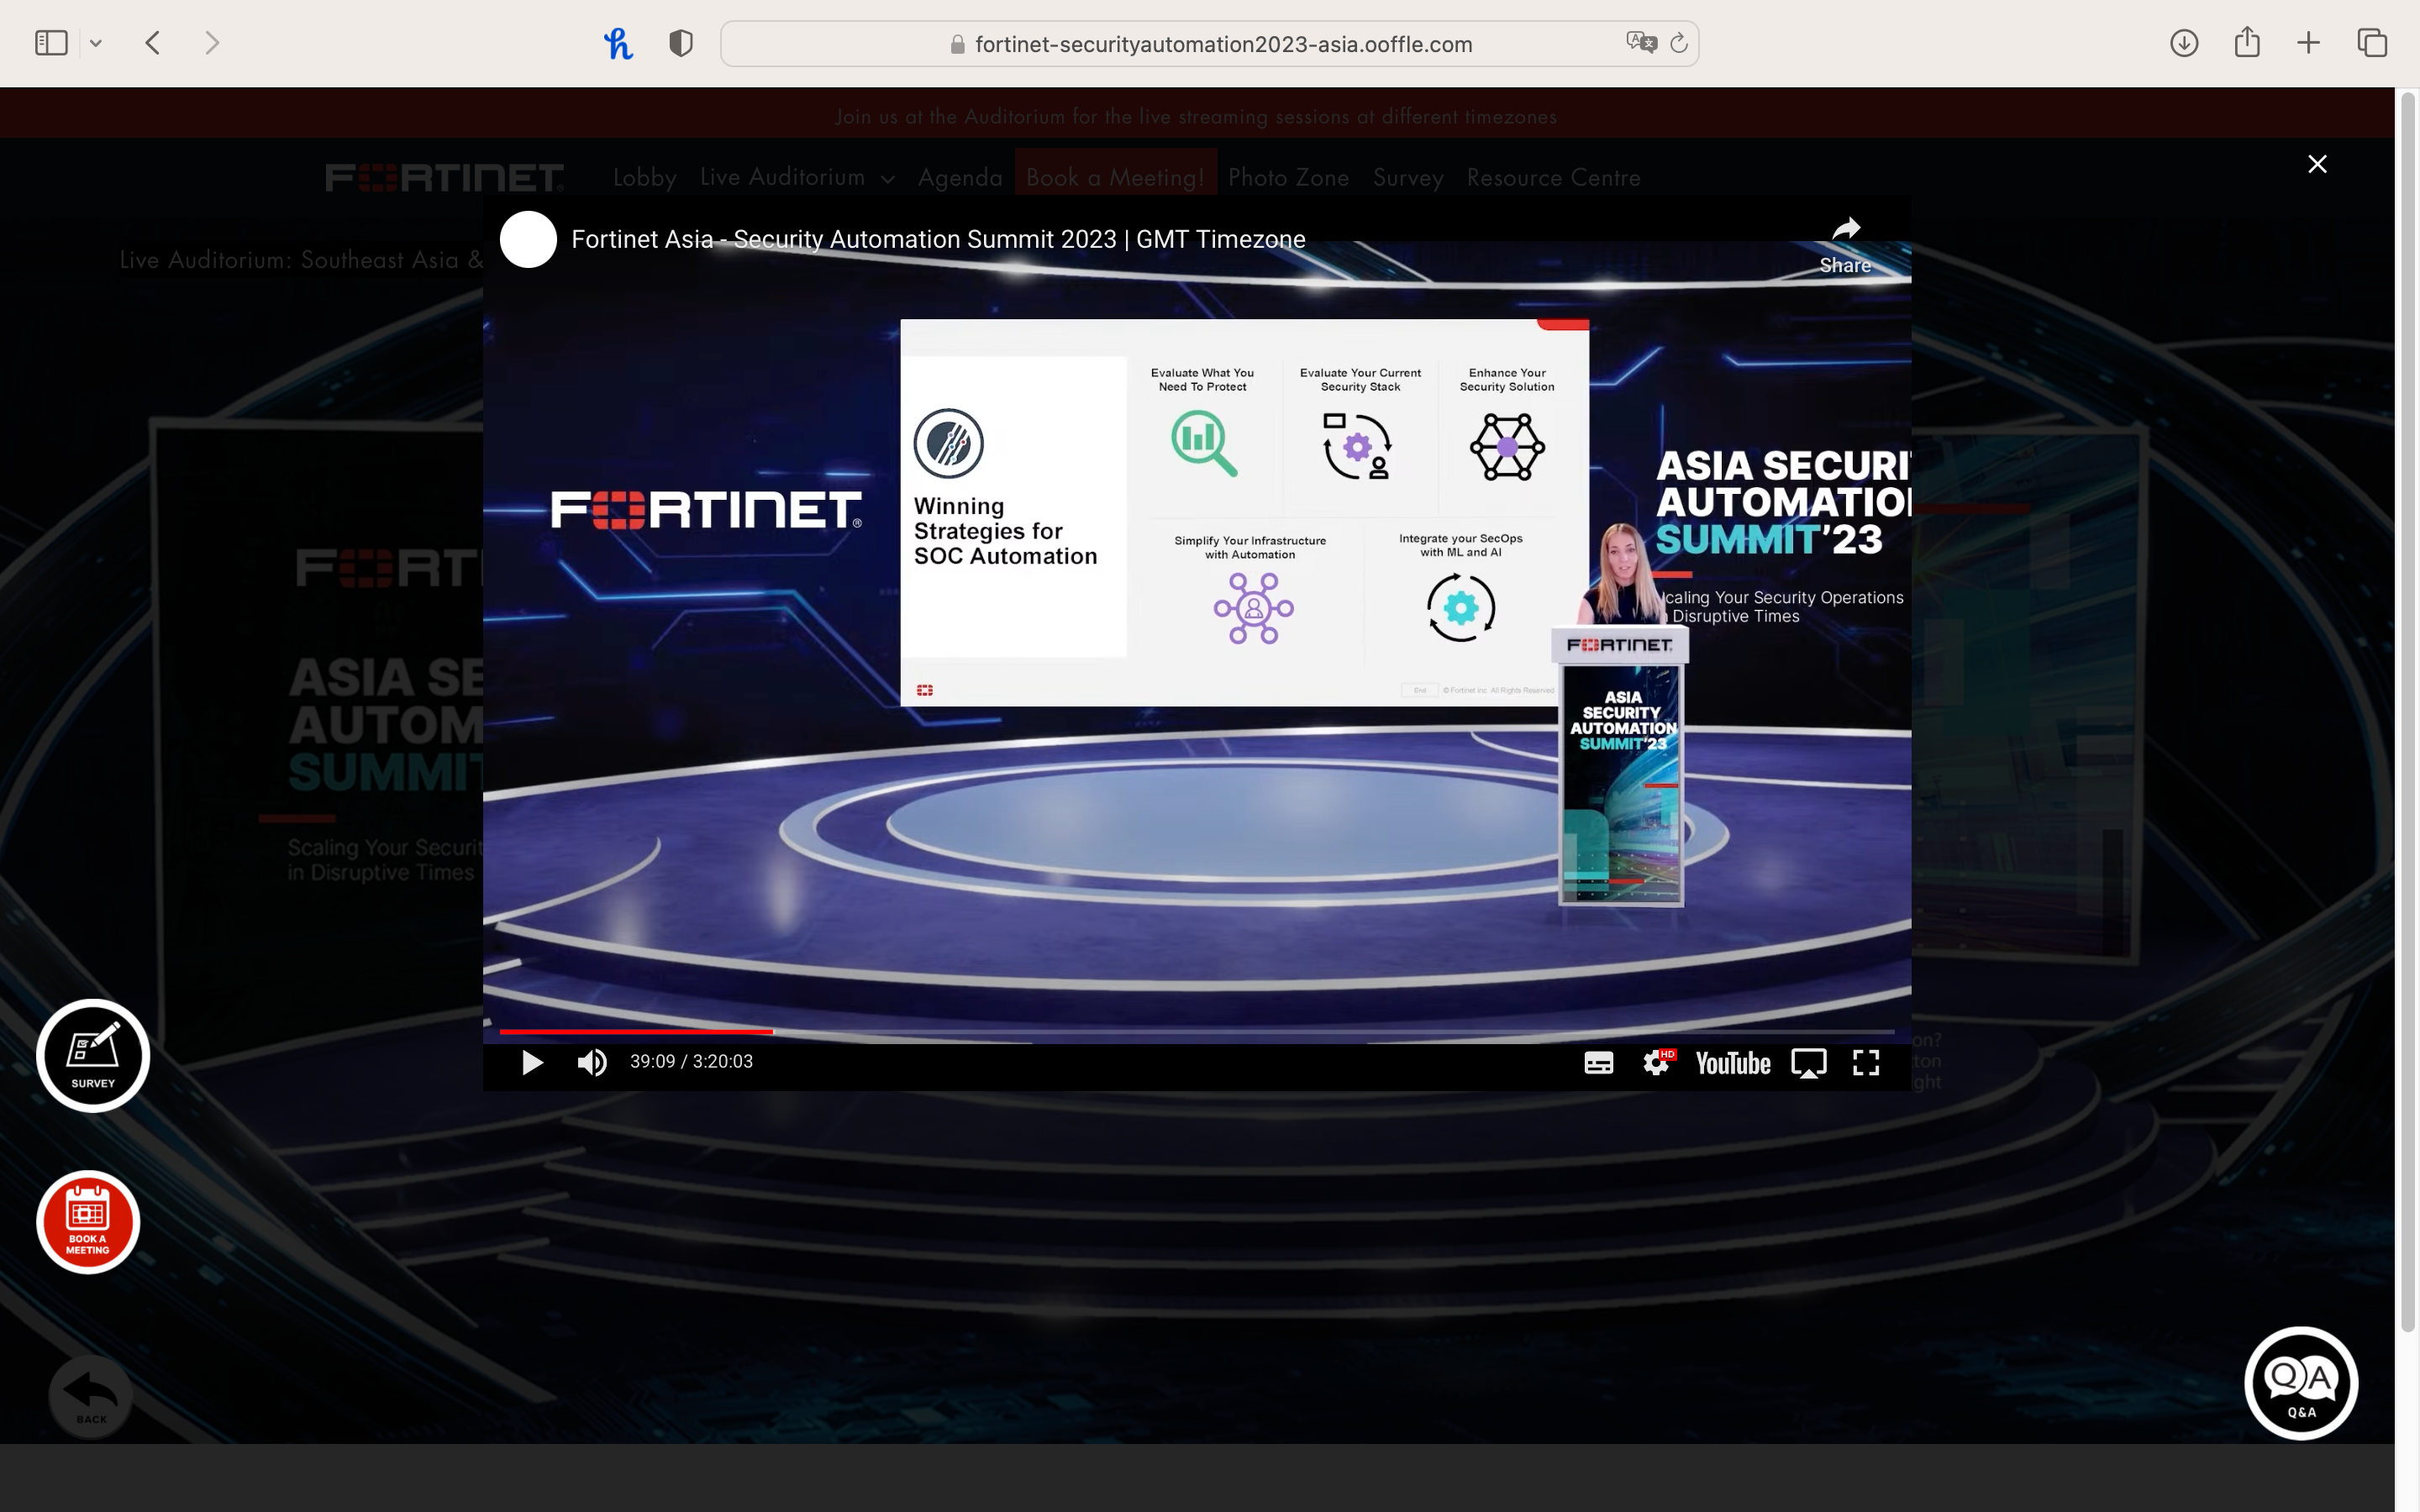
Task: Click the Fortinet logo in header
Action: (444, 177)
